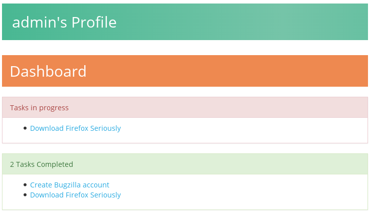Open the Create Bugzilla account link

click(70, 185)
